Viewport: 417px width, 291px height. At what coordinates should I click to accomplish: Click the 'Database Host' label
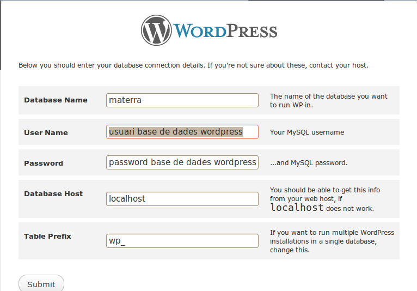[x=53, y=194]
